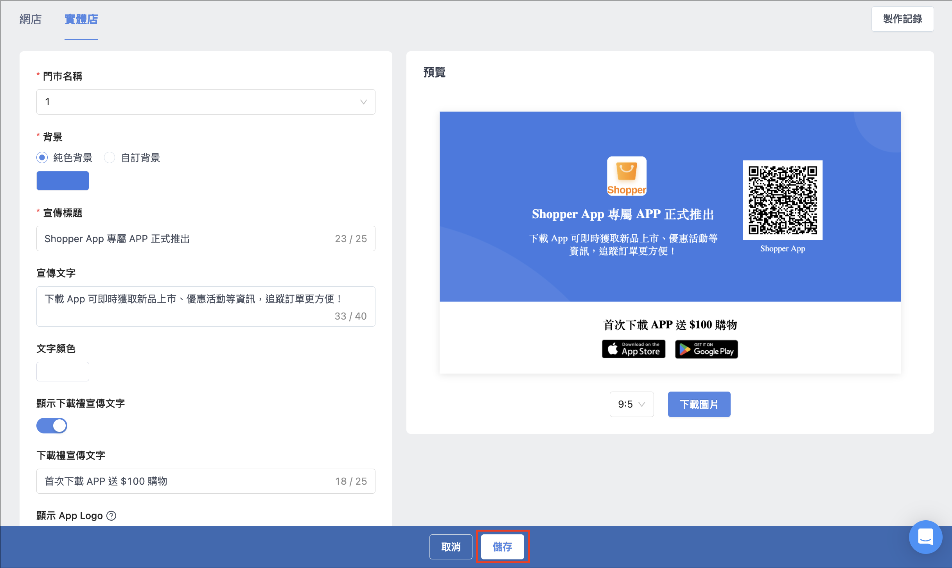Image resolution: width=952 pixels, height=568 pixels.
Task: Select the 實體店 tab
Action: pyautogui.click(x=81, y=19)
